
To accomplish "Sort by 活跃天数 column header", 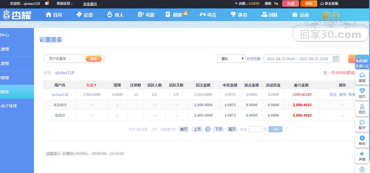I will (176, 85).
